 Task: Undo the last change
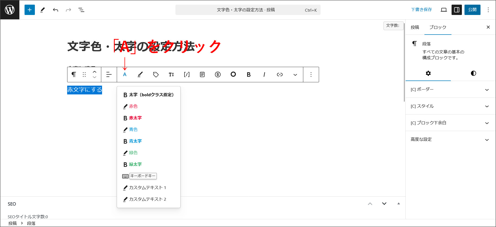point(56,10)
